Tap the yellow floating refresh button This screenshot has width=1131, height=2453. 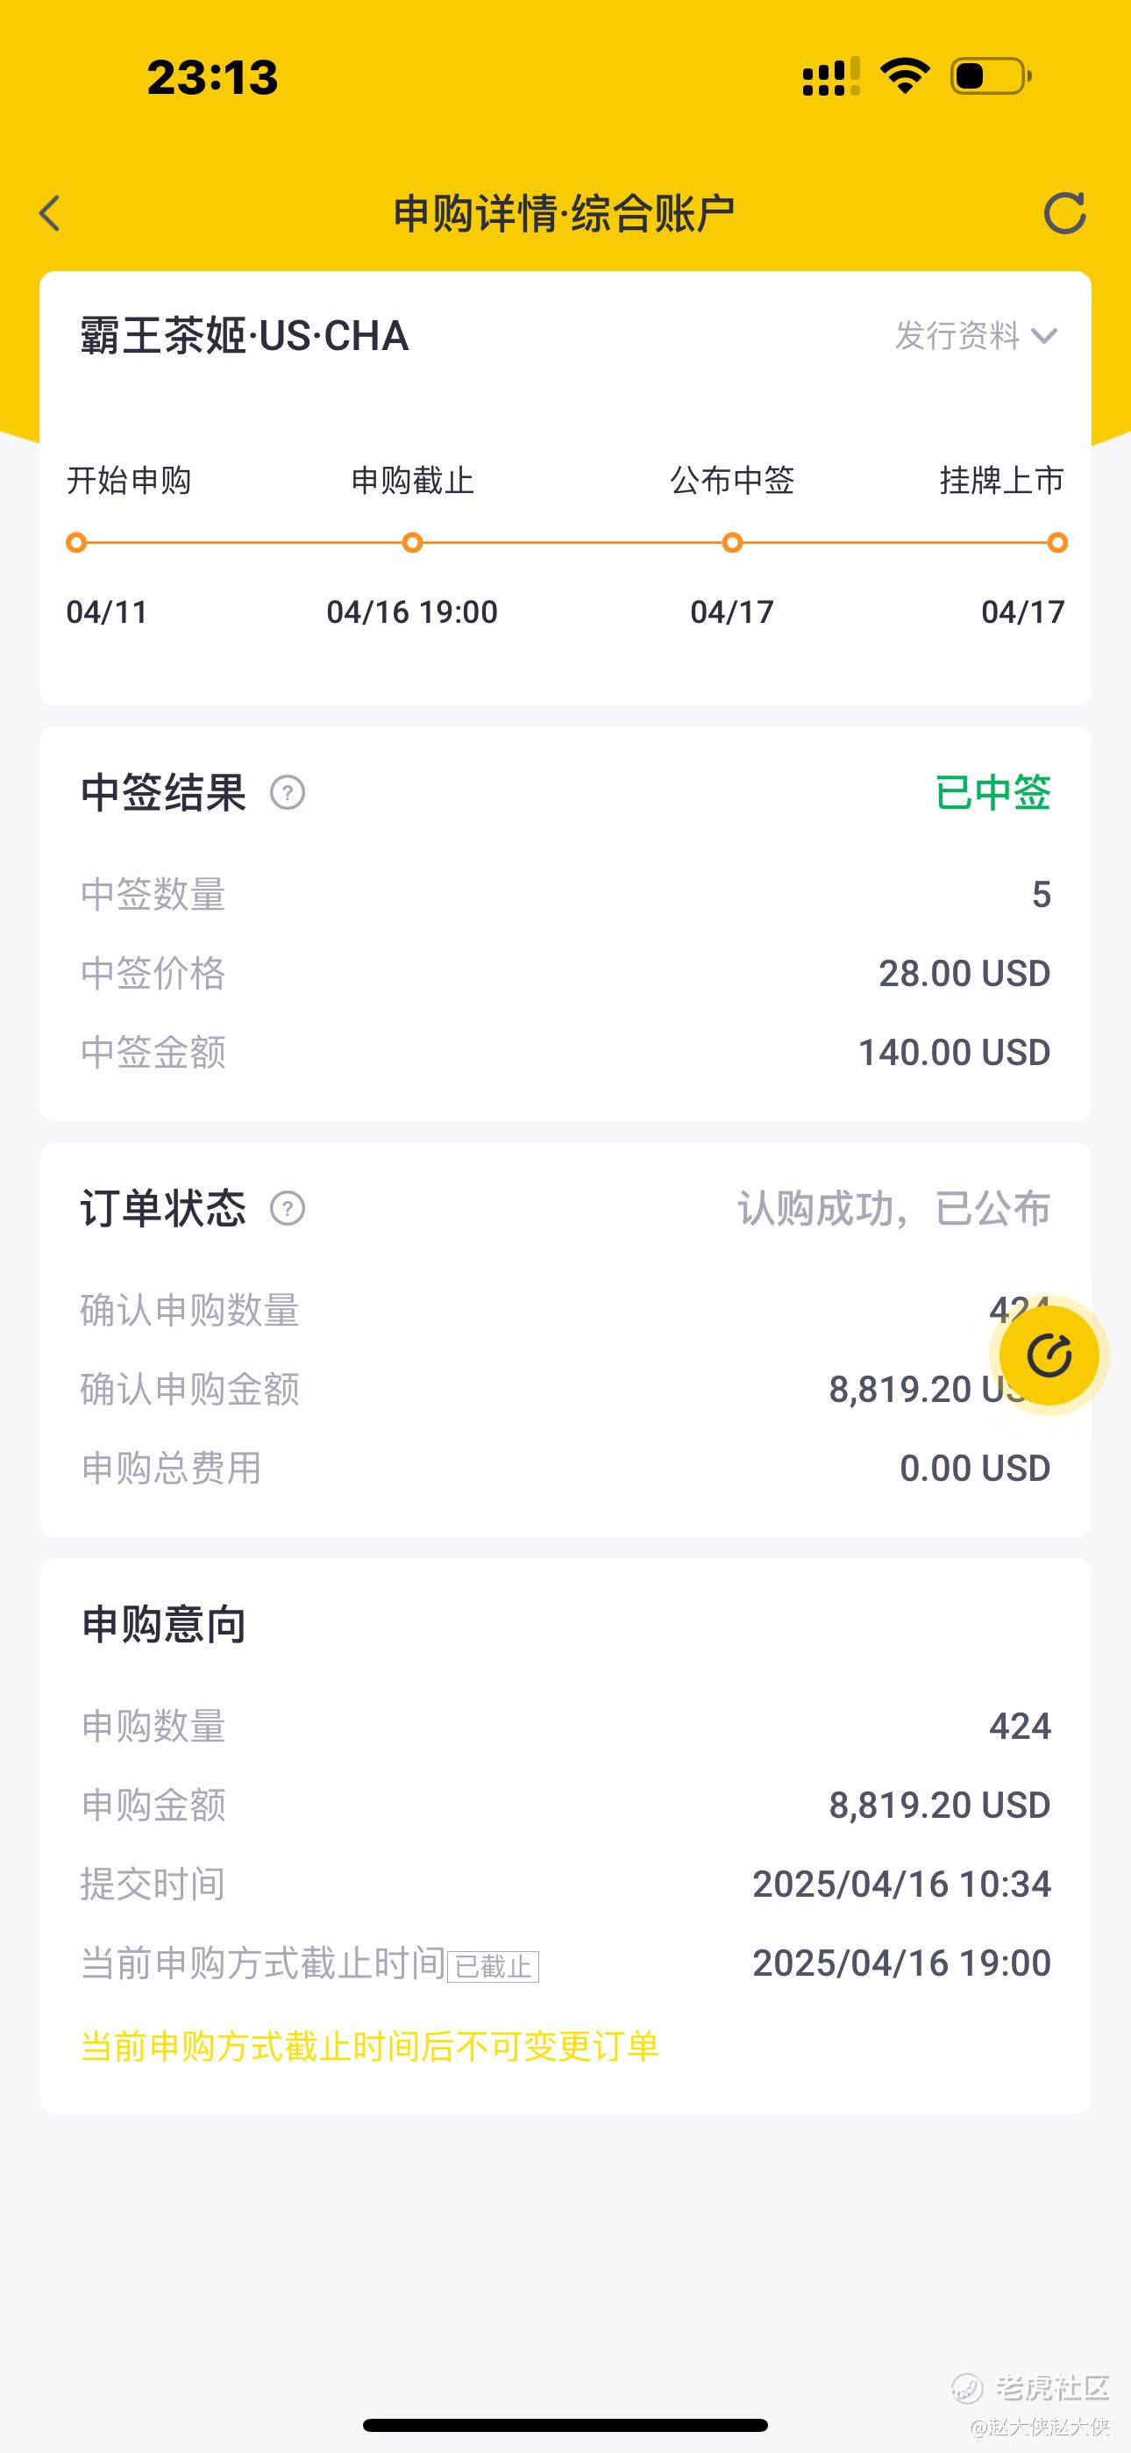click(1049, 1356)
